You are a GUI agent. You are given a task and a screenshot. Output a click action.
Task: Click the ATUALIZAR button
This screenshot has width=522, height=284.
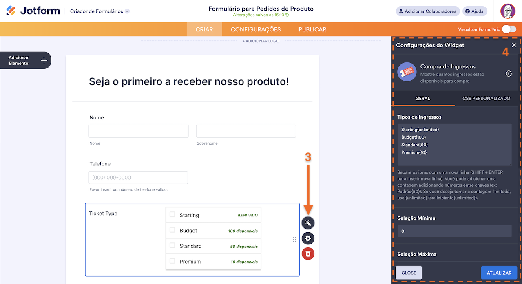click(x=499, y=273)
